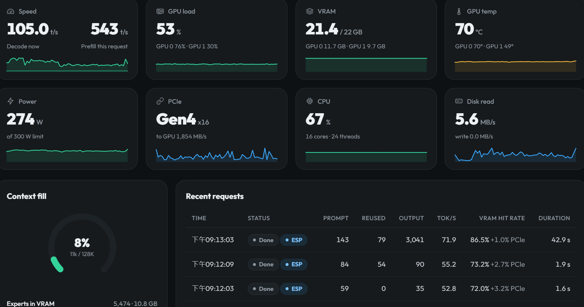Screen dimensions: 584x307
Task: Click the Disk read drive icon
Action: point(459,101)
